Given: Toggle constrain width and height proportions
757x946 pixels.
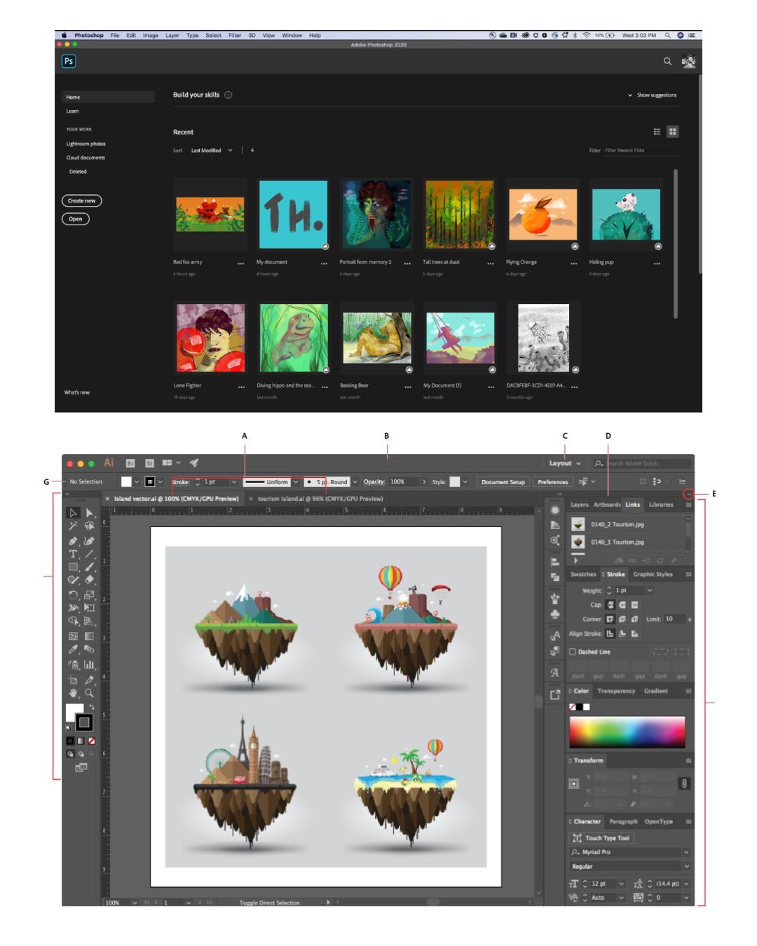Looking at the screenshot, I should pos(684,783).
